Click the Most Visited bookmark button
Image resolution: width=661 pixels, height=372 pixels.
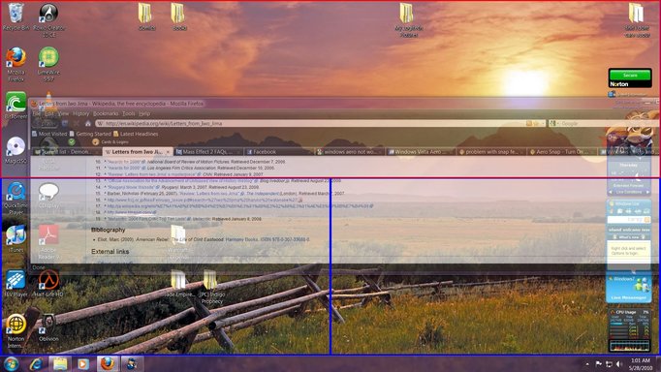pos(49,134)
